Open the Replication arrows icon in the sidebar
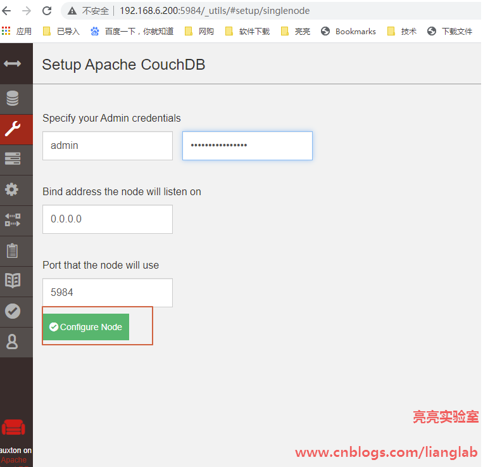The height and width of the screenshot is (467, 483). pyautogui.click(x=13, y=220)
